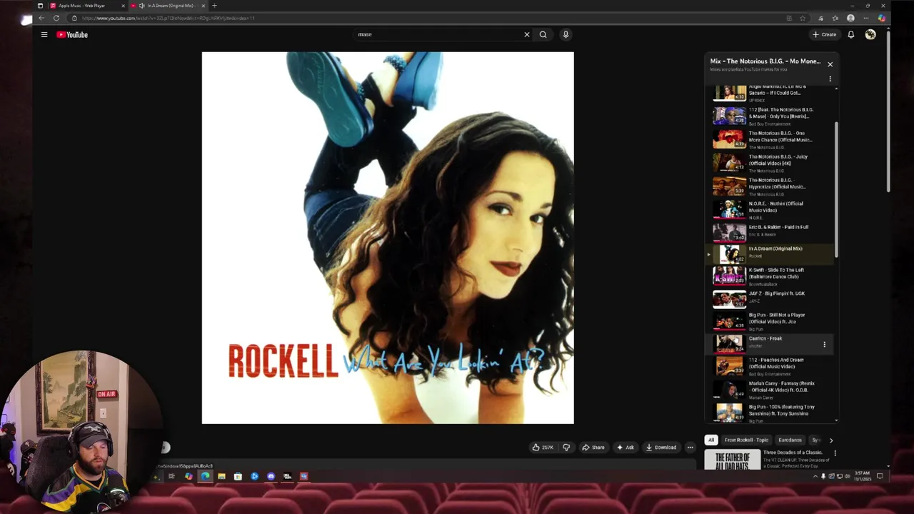Click the JAY-Z Big Pimpin' thumbnail
Screen dimensions: 914x514
pos(729,298)
